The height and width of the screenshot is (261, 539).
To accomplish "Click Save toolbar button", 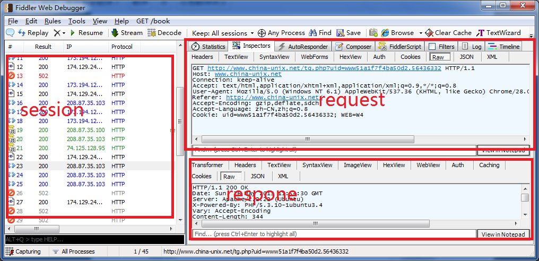I will pyautogui.click(x=349, y=33).
